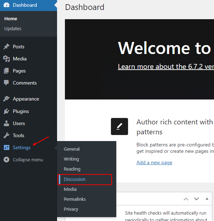The image size is (214, 221).
Task: Choose Writing in Settings submenu
Action: (71, 159)
